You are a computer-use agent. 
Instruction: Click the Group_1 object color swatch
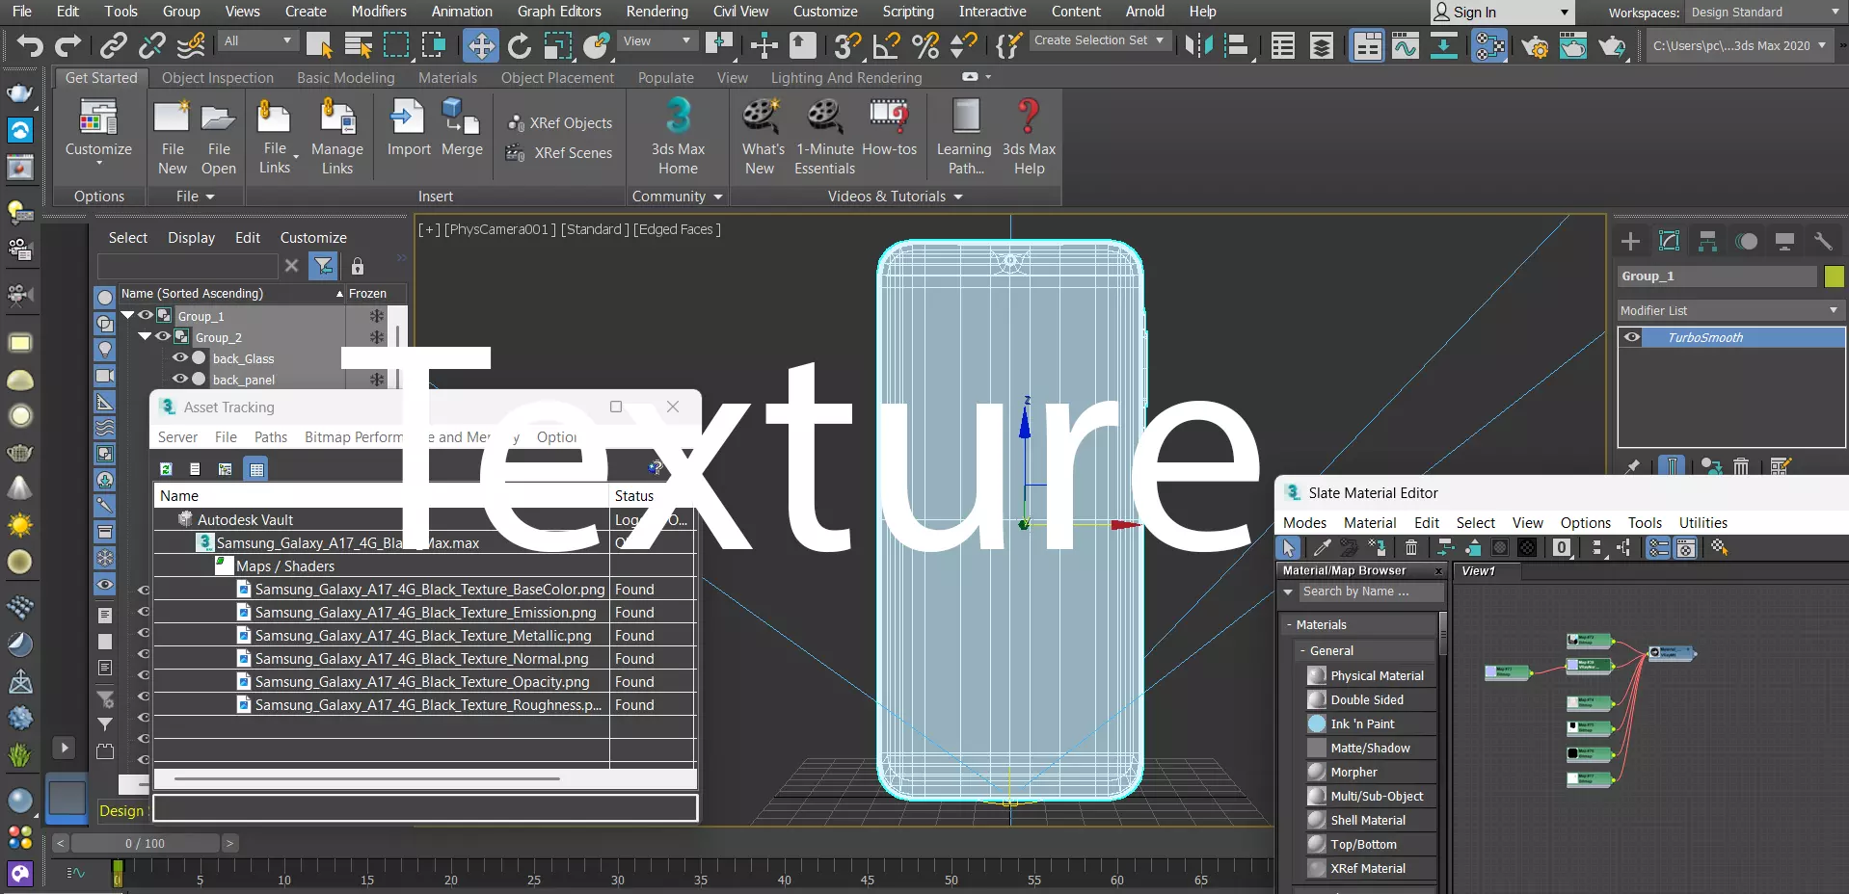click(x=1834, y=276)
